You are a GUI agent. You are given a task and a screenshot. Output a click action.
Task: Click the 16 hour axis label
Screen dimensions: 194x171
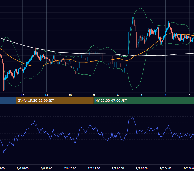point(23,95)
